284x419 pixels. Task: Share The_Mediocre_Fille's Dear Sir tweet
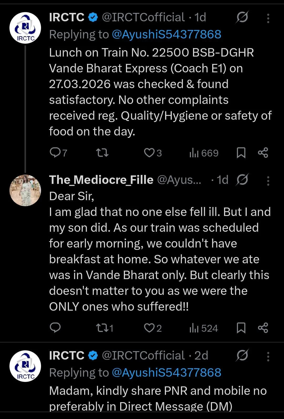tap(263, 328)
